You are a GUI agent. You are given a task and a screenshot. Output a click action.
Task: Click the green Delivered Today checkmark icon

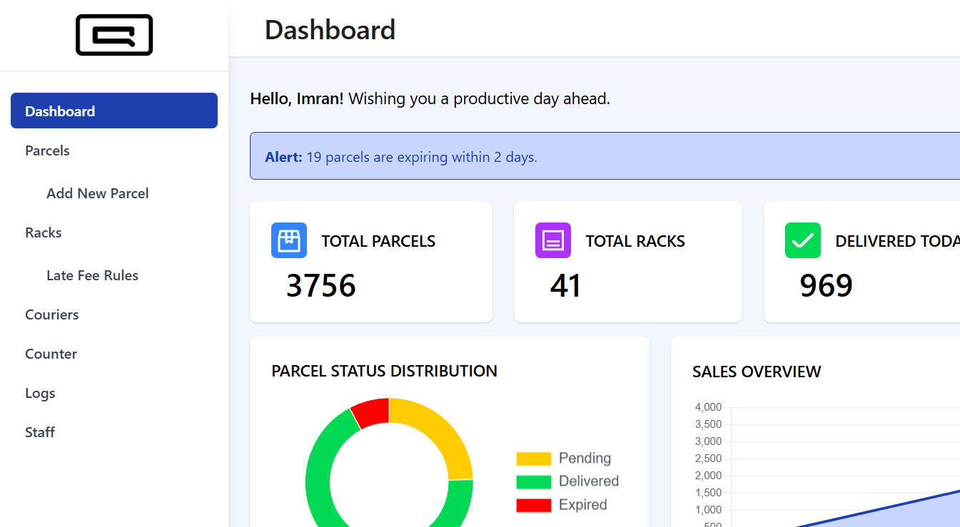tap(803, 240)
